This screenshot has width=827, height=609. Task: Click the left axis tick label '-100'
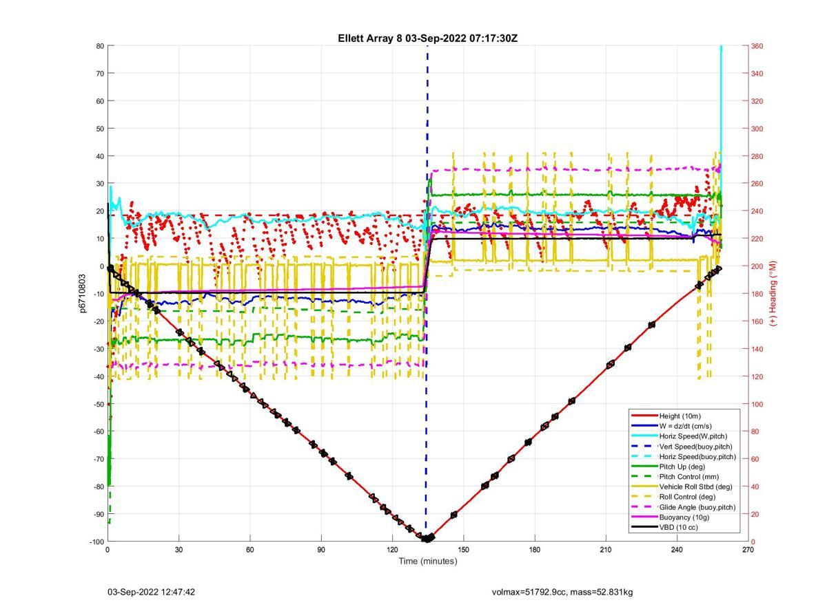pyautogui.click(x=96, y=542)
